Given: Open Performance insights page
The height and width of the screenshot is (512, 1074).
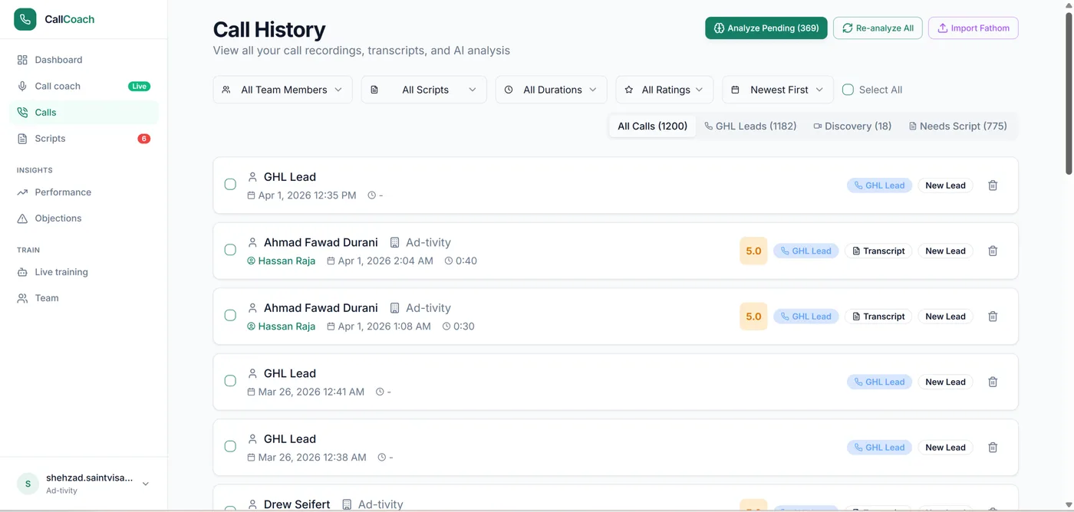Looking at the screenshot, I should tap(84, 192).
